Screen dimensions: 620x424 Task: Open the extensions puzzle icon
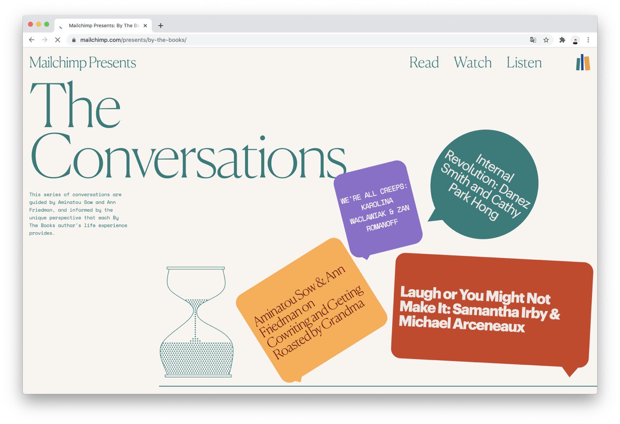click(x=562, y=40)
